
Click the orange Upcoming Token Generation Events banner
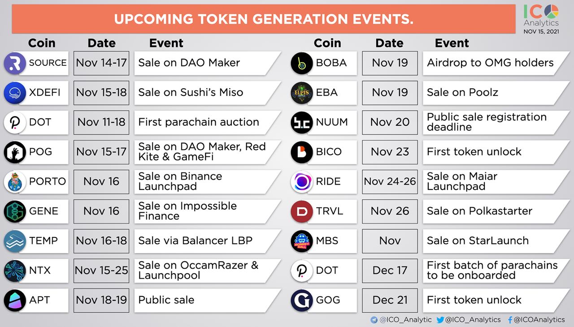264,19
